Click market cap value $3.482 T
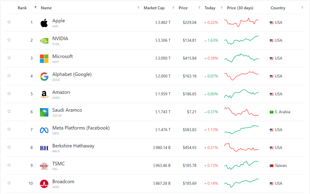 pyautogui.click(x=163, y=23)
